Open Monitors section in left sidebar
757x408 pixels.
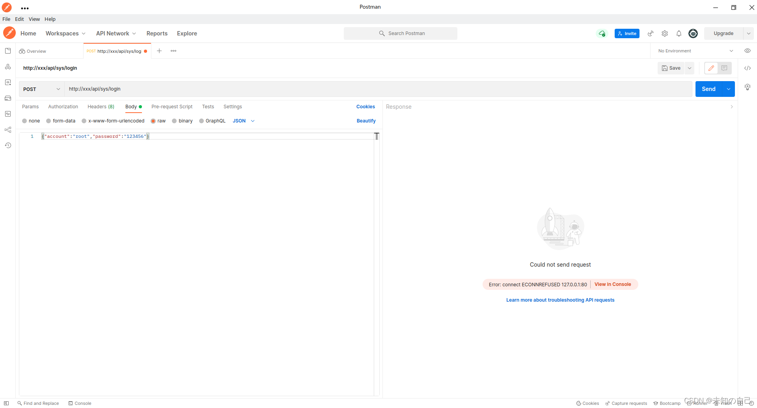coord(8,114)
